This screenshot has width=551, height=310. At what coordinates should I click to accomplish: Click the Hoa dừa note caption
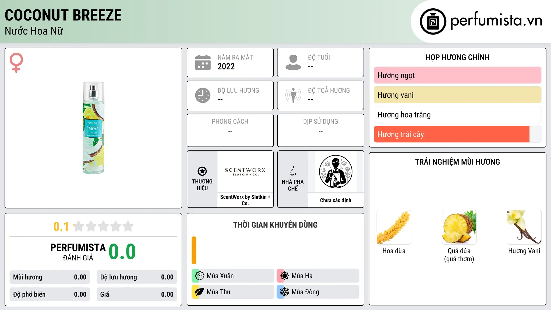point(394,251)
